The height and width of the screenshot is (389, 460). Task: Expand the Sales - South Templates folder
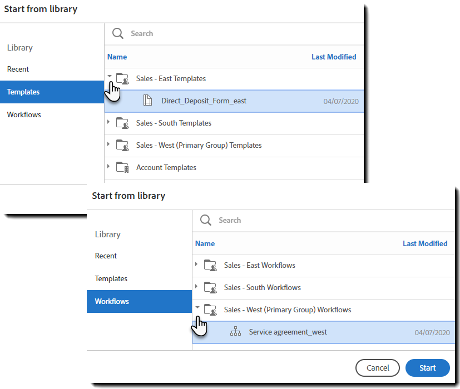tap(108, 122)
